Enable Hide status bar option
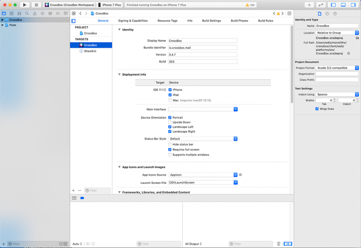The width and height of the screenshot is (361, 248). point(170,144)
